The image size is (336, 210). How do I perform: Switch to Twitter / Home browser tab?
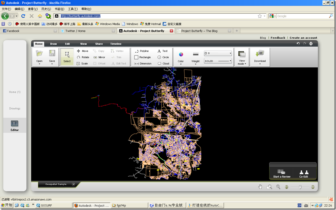(x=87, y=31)
